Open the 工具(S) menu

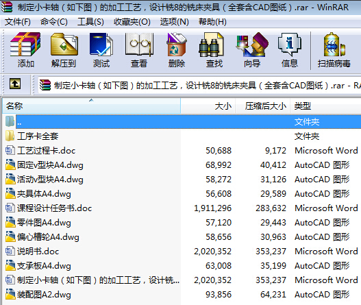click(90, 22)
